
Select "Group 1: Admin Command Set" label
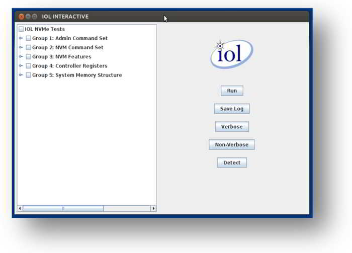tap(70, 38)
